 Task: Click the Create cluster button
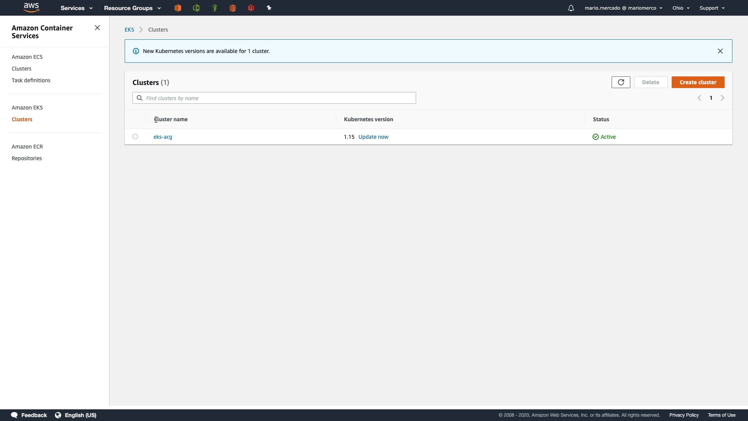point(698,82)
